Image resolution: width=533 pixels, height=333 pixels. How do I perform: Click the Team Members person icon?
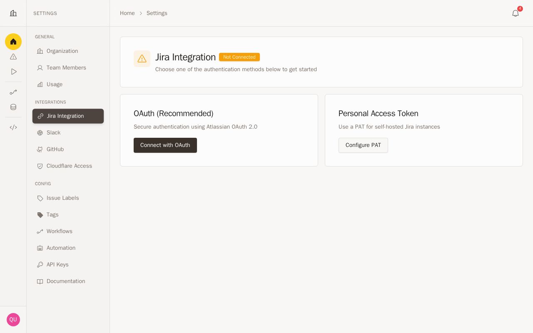coord(40,68)
